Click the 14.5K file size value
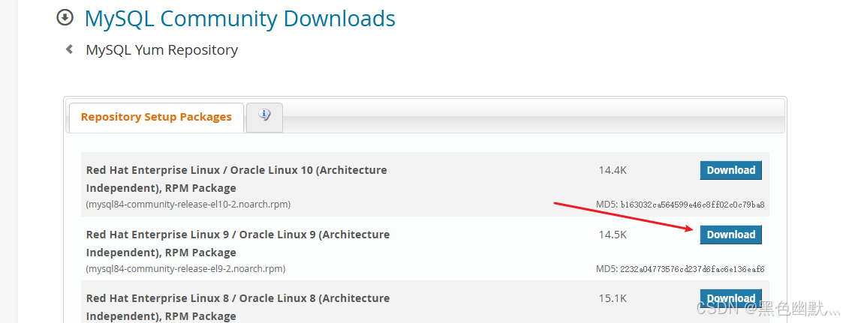This screenshot has width=843, height=323. 613,235
